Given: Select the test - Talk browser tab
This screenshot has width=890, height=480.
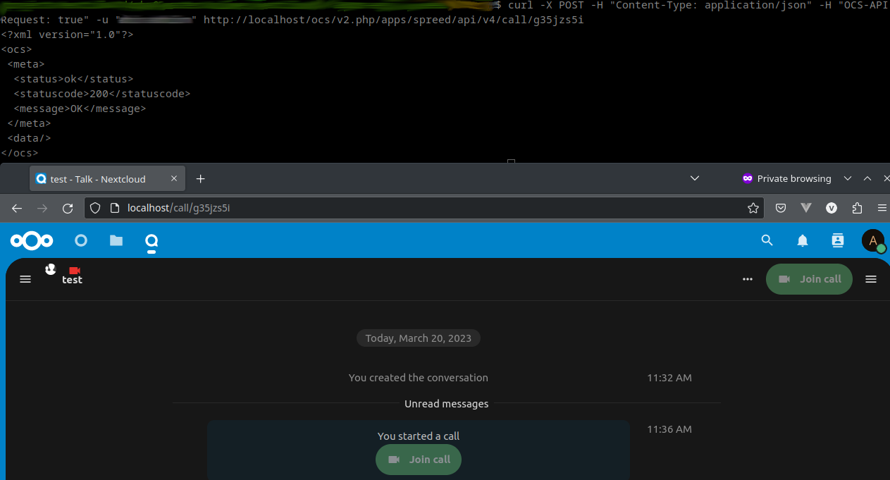Looking at the screenshot, I should pos(106,178).
